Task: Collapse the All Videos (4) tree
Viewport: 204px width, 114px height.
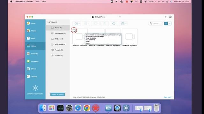Action: [x=47, y=22]
